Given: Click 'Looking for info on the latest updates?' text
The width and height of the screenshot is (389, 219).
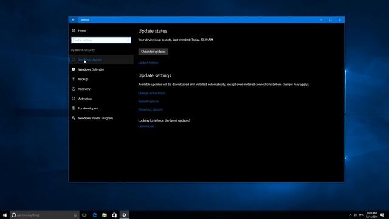Looking at the screenshot, I should click(x=164, y=120).
